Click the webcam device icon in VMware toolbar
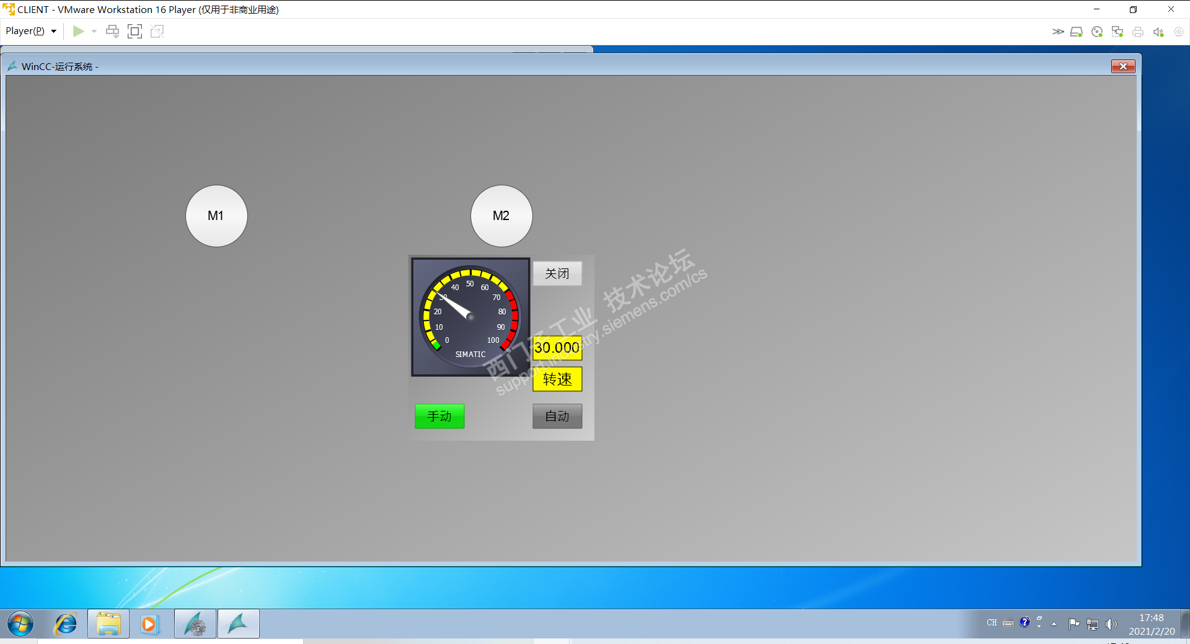This screenshot has width=1190, height=644. [1179, 32]
